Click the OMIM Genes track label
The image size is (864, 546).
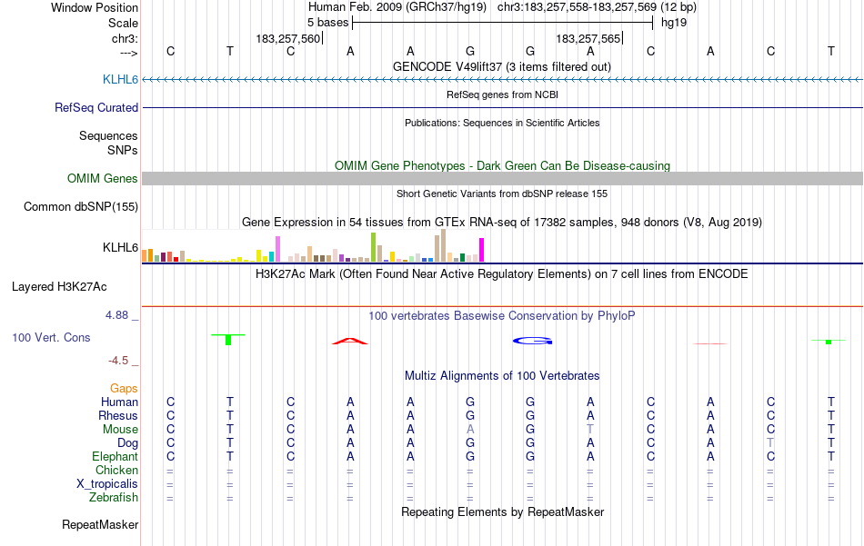click(x=102, y=178)
